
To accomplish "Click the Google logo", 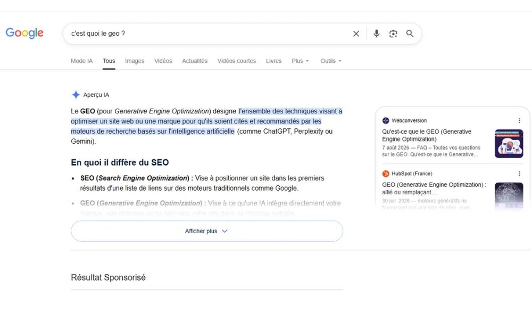I will (24, 33).
